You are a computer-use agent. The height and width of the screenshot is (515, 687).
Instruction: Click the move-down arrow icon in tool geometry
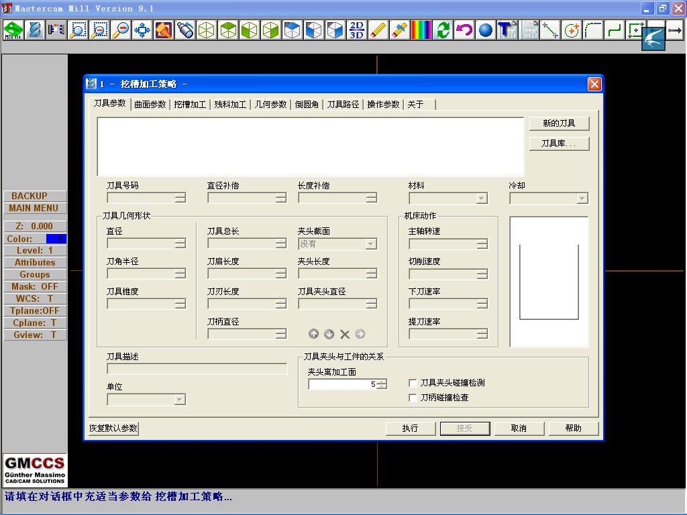point(329,334)
